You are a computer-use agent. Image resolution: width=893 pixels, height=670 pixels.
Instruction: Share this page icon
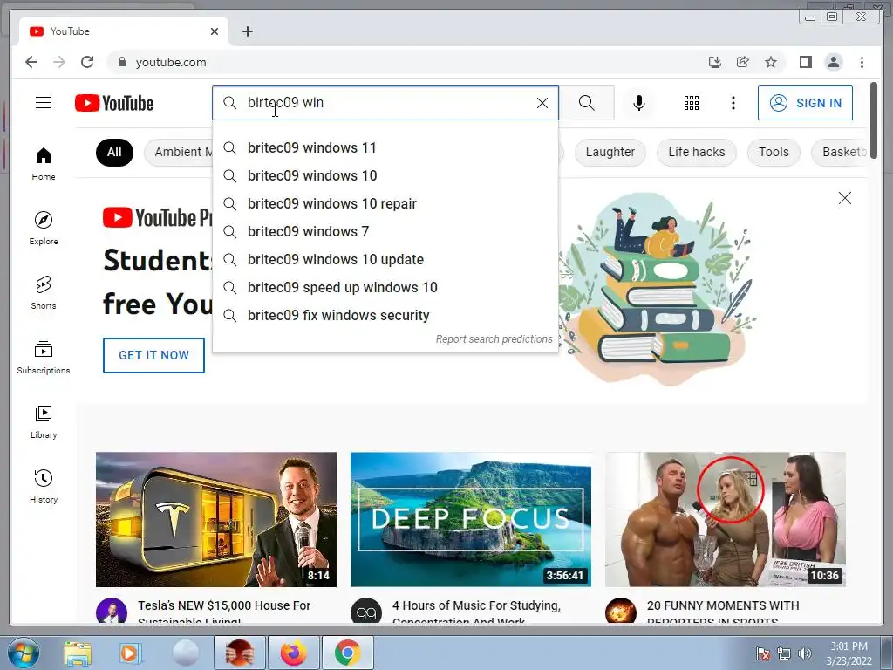(743, 62)
